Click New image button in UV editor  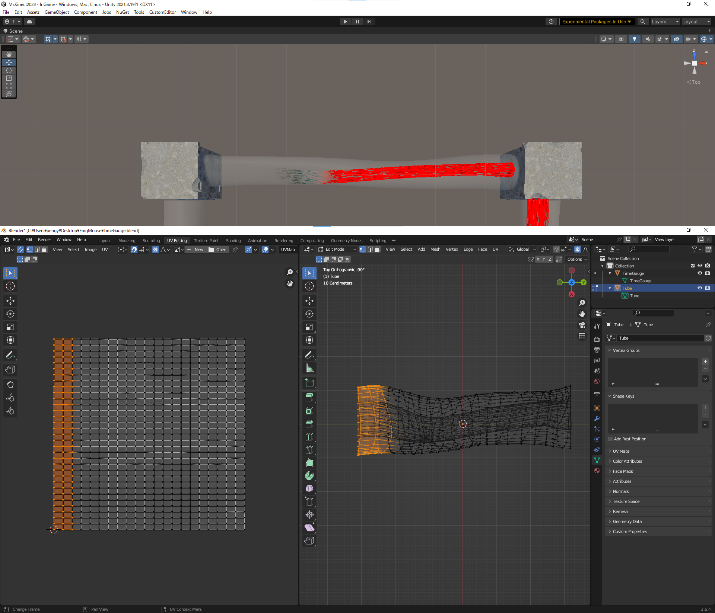coord(196,250)
